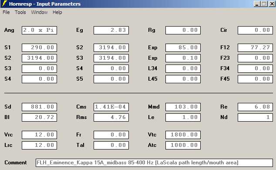This screenshot has width=276, height=170.
Task: Click the Lrc field showing 12.00
Action: click(40, 145)
